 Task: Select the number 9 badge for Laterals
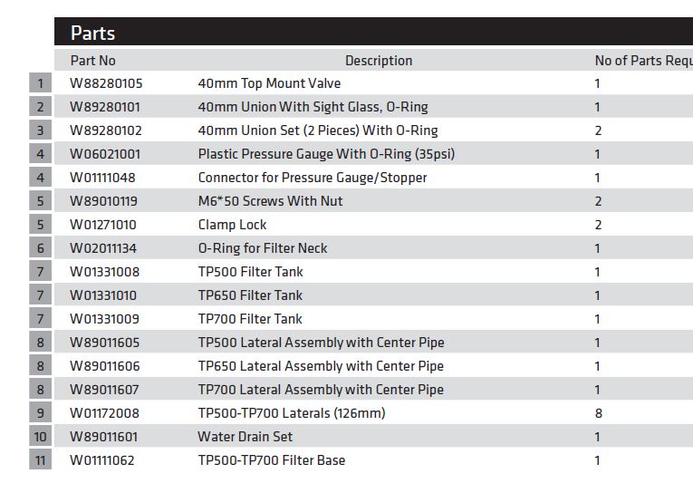40,413
